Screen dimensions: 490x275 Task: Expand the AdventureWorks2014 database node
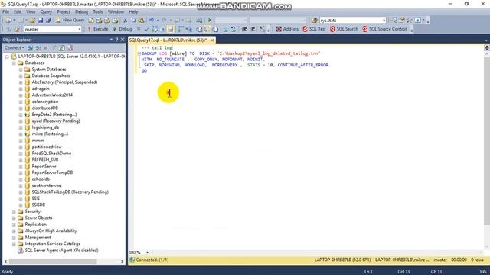(x=21, y=95)
